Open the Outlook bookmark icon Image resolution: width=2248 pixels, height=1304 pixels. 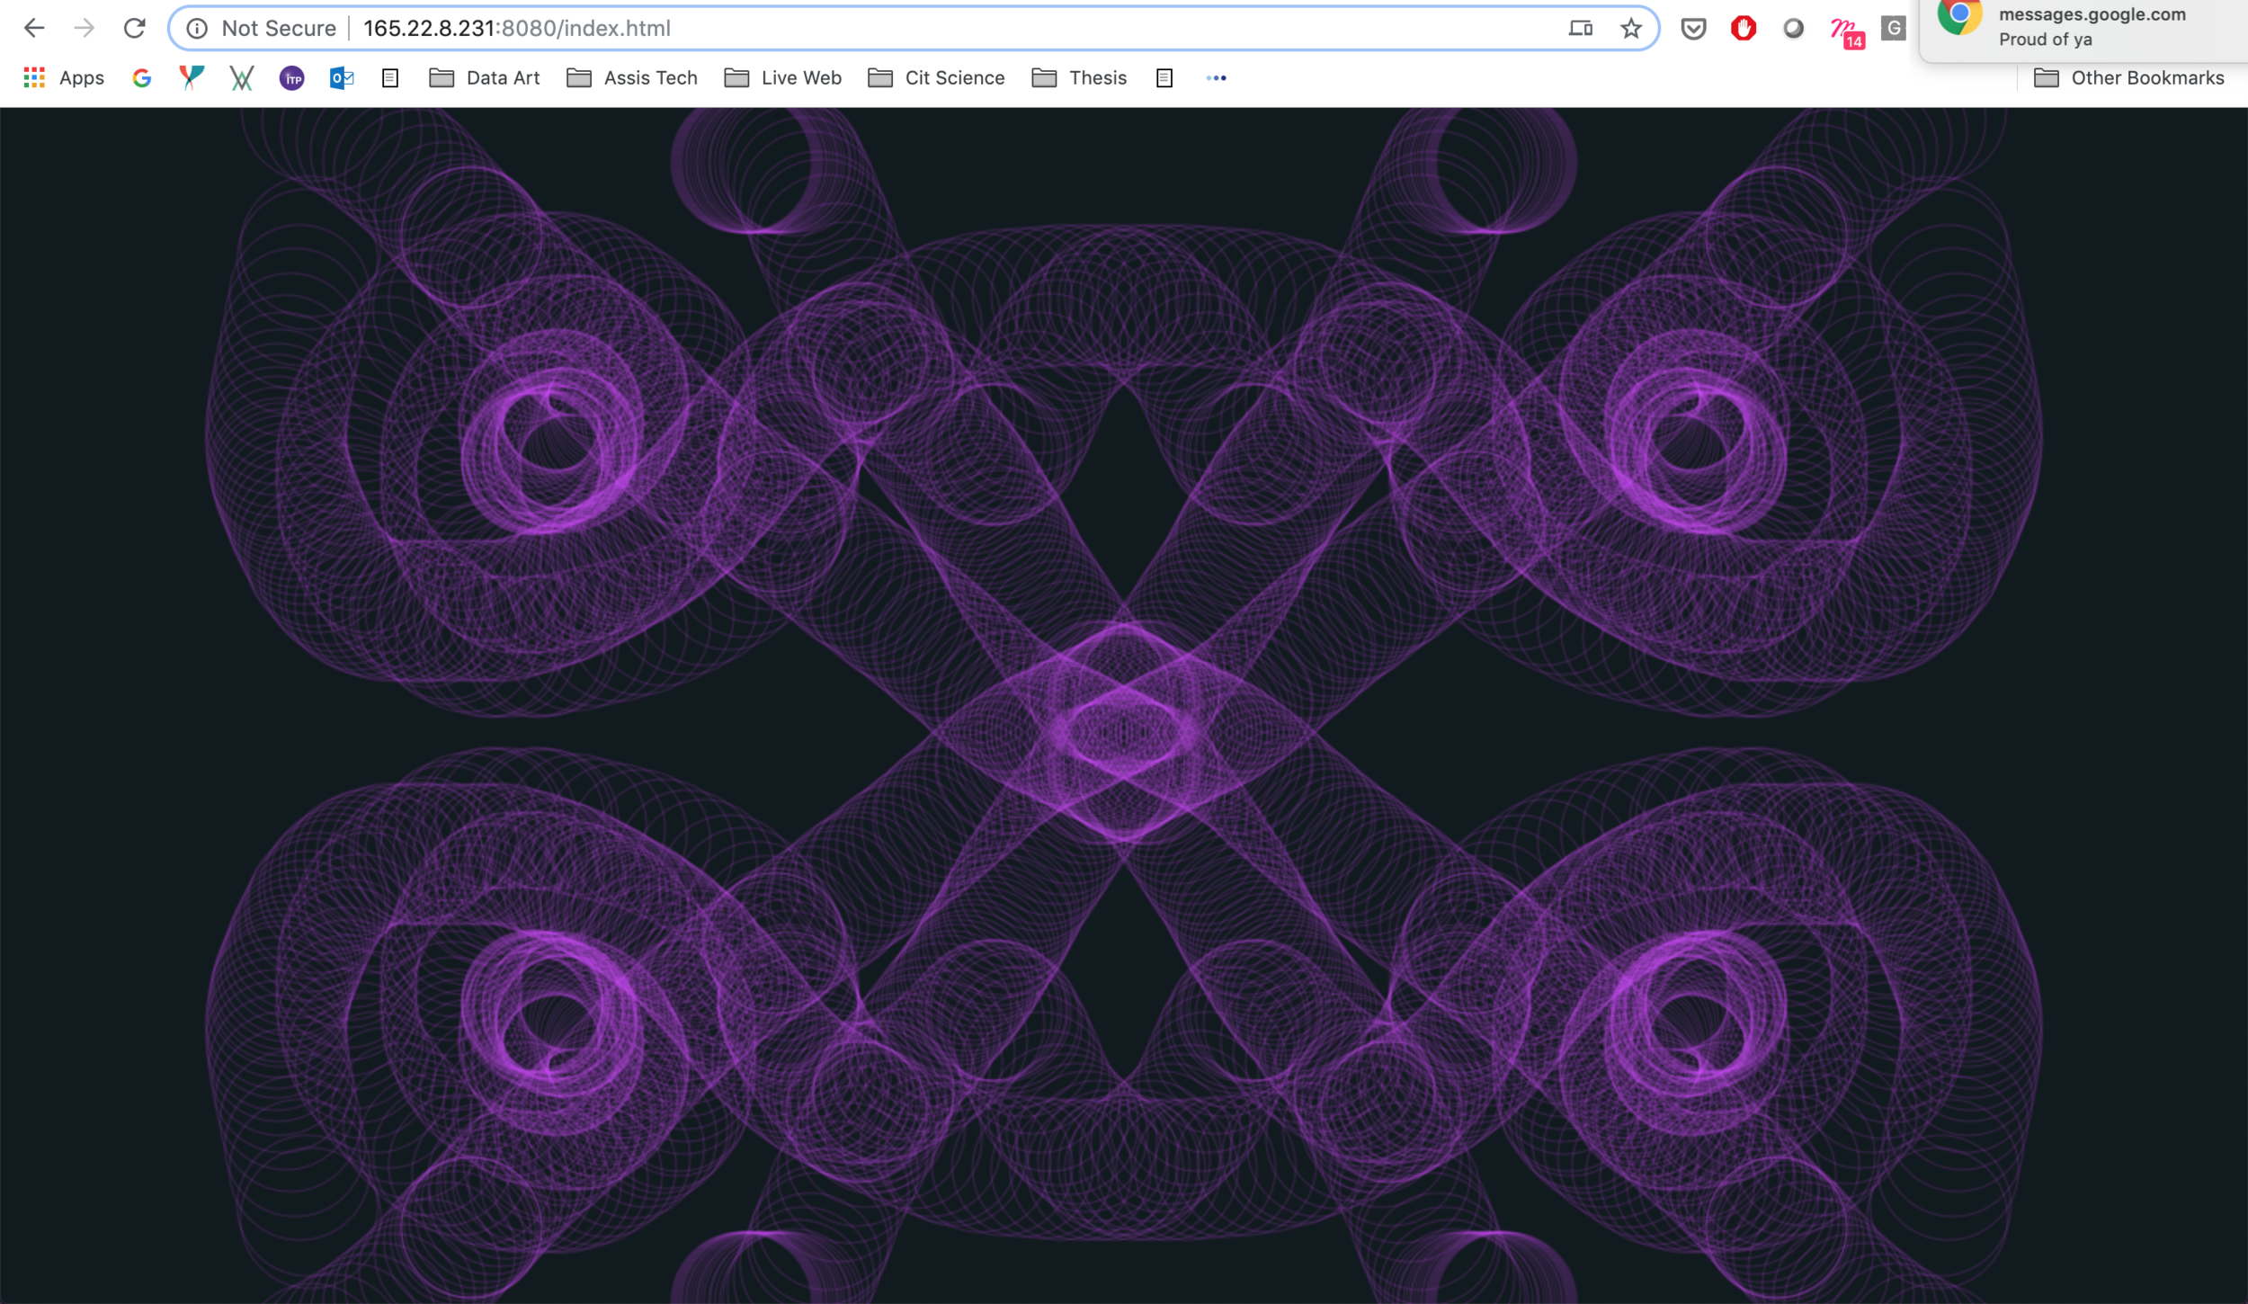pos(342,78)
